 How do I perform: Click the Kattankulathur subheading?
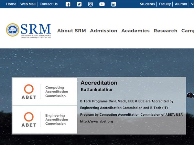(x=97, y=90)
